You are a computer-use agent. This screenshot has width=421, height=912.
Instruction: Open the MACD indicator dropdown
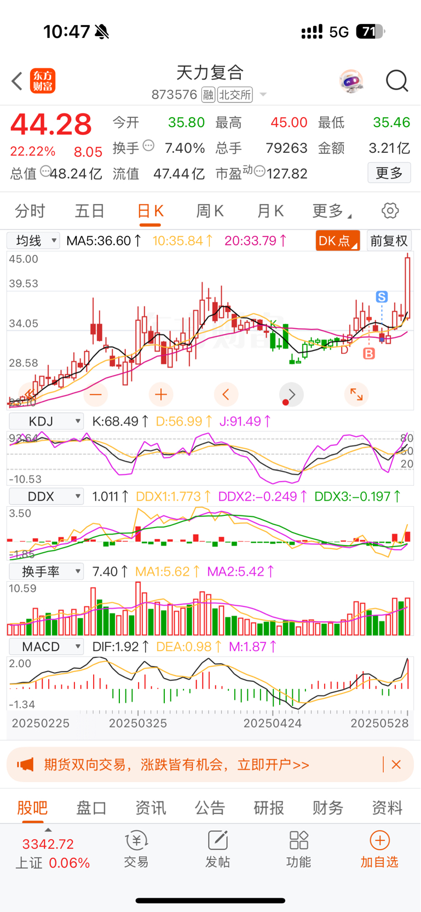46,646
